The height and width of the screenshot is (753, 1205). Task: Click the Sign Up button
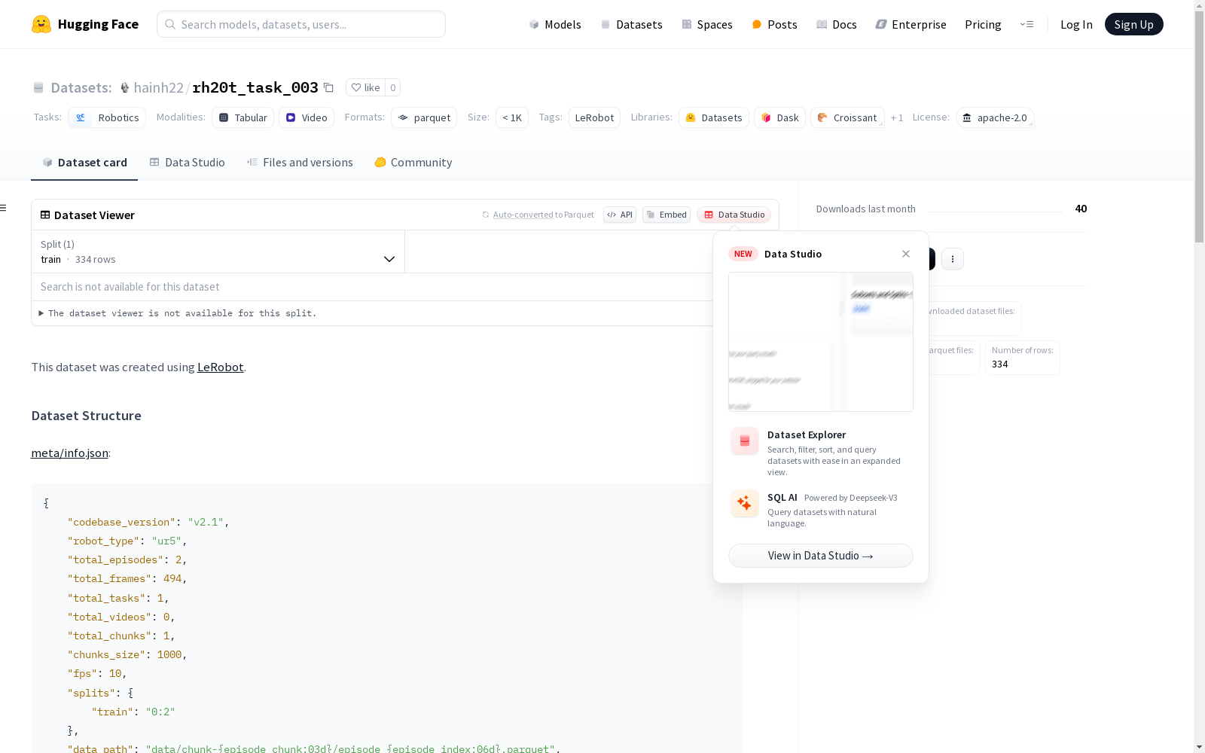[1133, 24]
